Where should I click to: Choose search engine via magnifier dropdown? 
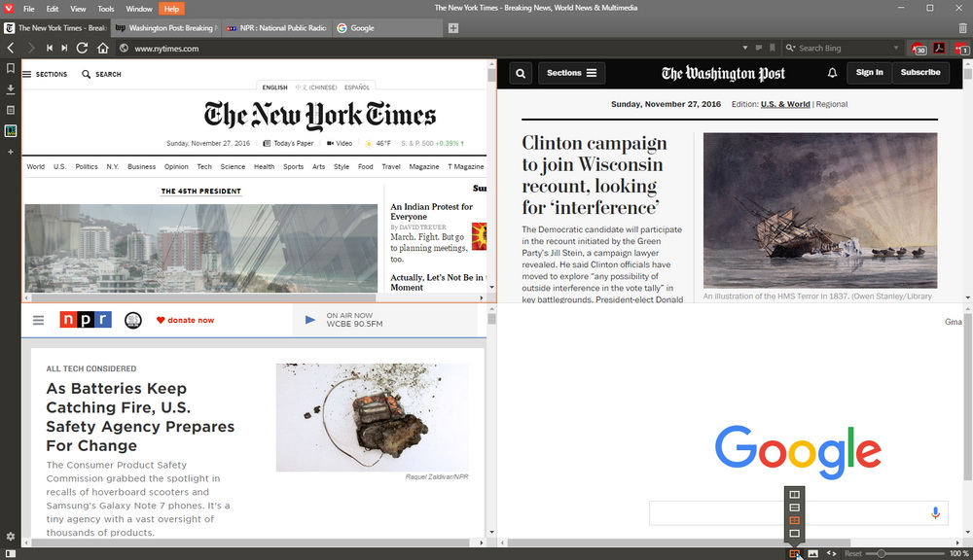click(790, 48)
